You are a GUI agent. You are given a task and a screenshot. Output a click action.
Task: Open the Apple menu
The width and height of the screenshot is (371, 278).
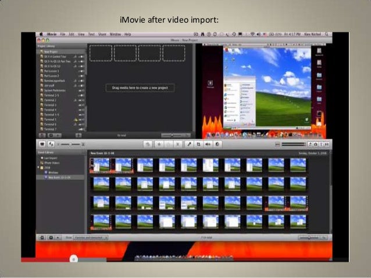pyautogui.click(x=41, y=34)
